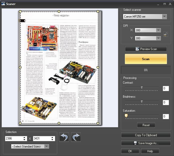Rotate the scan right with the redo arrow
Image resolution: width=174 pixels, height=156 pixels.
coord(75,137)
